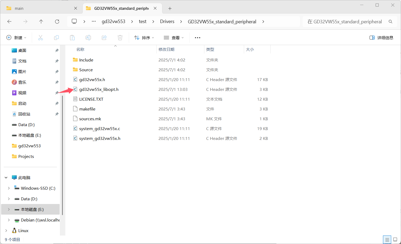Screen dimensions: 401x244
Task: Copy using the toolbar copy icon
Action: pyautogui.click(x=56, y=37)
